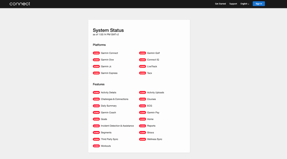
Task: Click the DOWN badge beside Segments
Action: click(96, 132)
